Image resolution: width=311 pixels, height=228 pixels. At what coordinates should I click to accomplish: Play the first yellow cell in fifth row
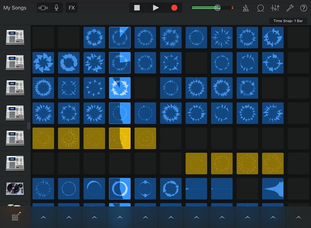pyautogui.click(x=43, y=138)
